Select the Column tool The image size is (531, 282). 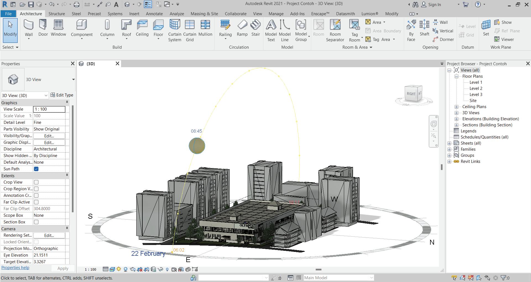pyautogui.click(x=107, y=29)
